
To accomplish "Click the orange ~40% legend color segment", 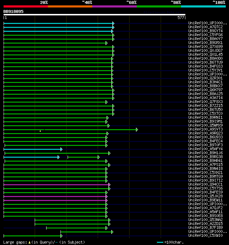I will point(70,6).
